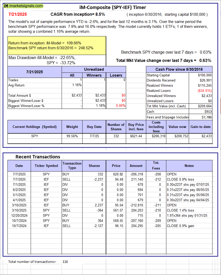The height and width of the screenshot is (275, 221).
Task: Select the Winners column header
Action: pyautogui.click(x=94, y=75)
